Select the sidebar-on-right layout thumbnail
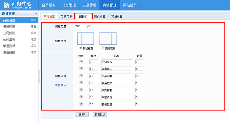This screenshot has width=230, height=123. 108,38
